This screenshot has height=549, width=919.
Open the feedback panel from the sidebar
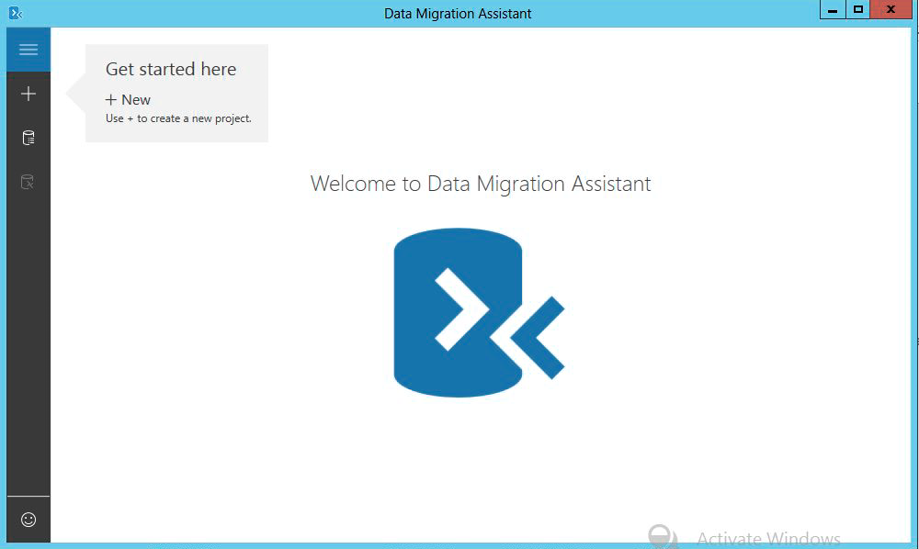click(28, 520)
